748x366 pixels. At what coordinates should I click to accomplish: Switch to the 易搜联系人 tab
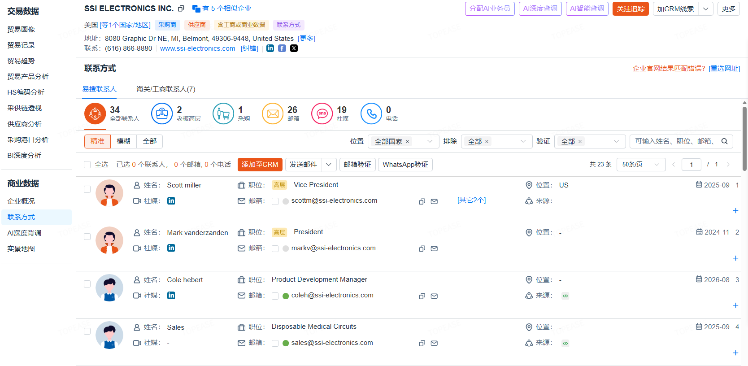click(x=100, y=89)
